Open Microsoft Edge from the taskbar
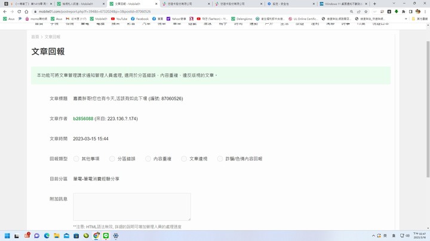430x241 pixels. (47, 236)
